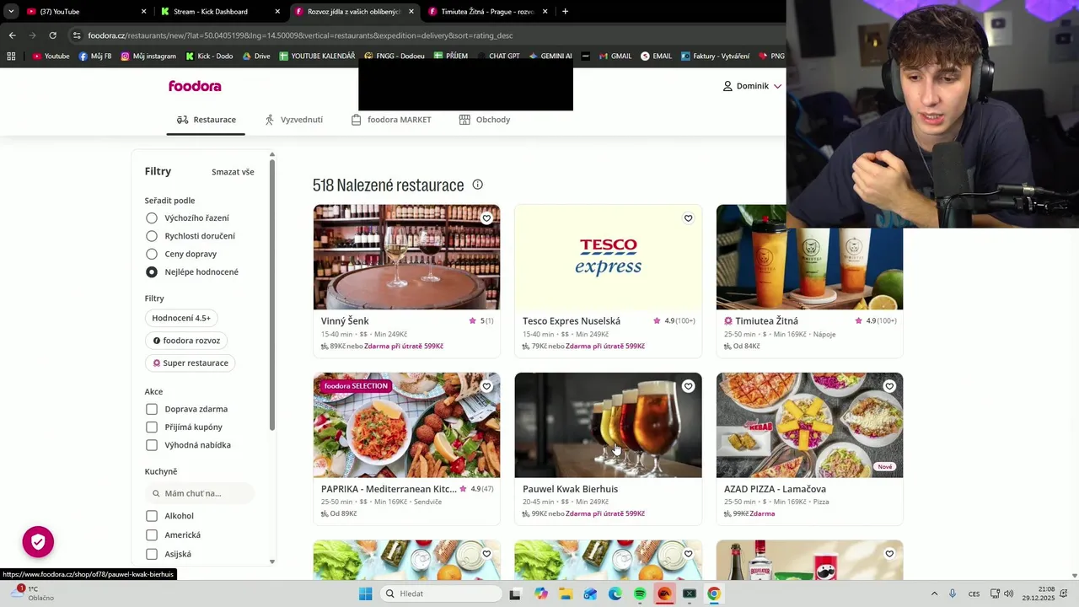Open Microsoft Edge from the taskbar
Screen dimensions: 1079x607
click(x=615, y=594)
